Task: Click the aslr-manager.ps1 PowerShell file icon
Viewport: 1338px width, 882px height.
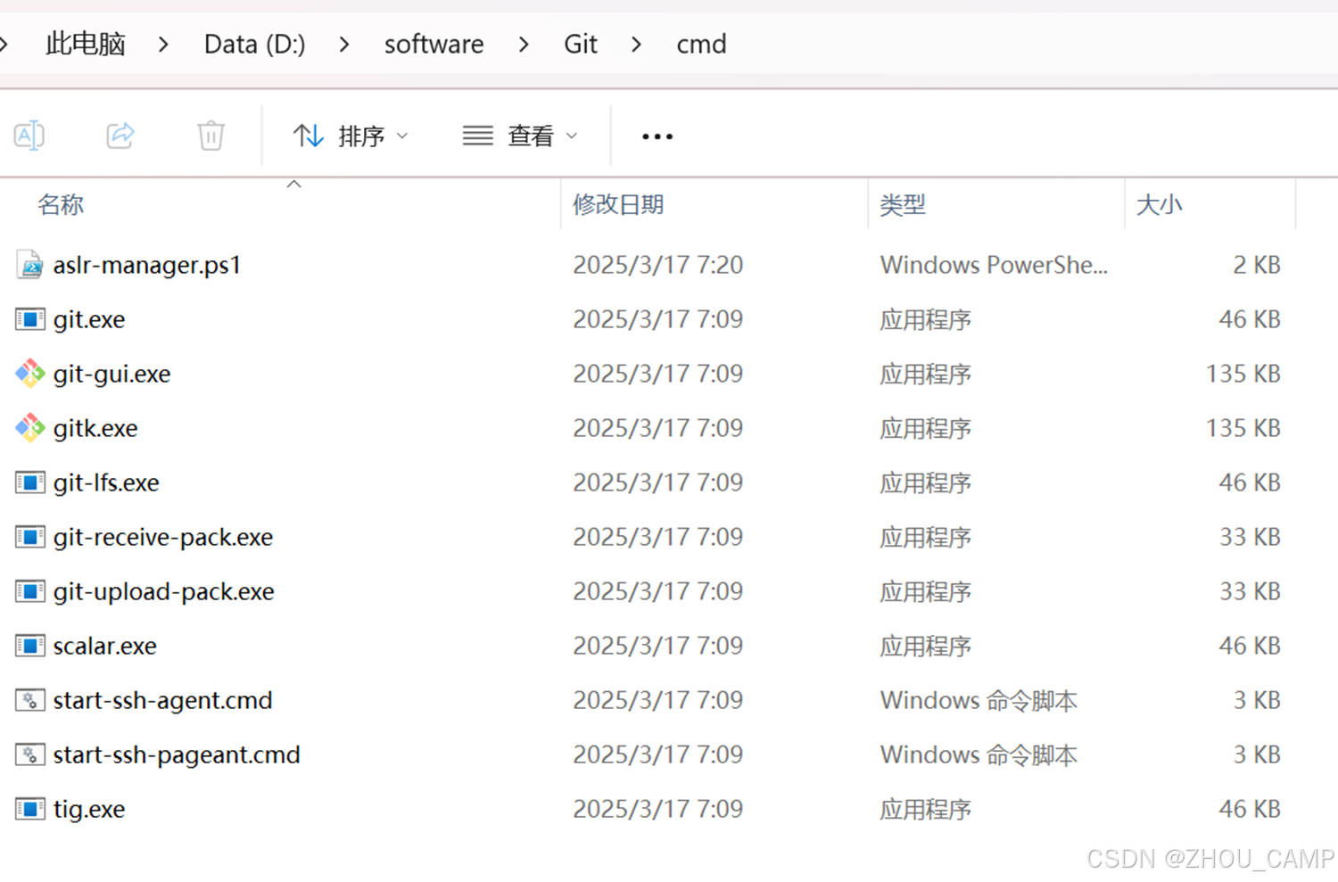Action: (29, 265)
